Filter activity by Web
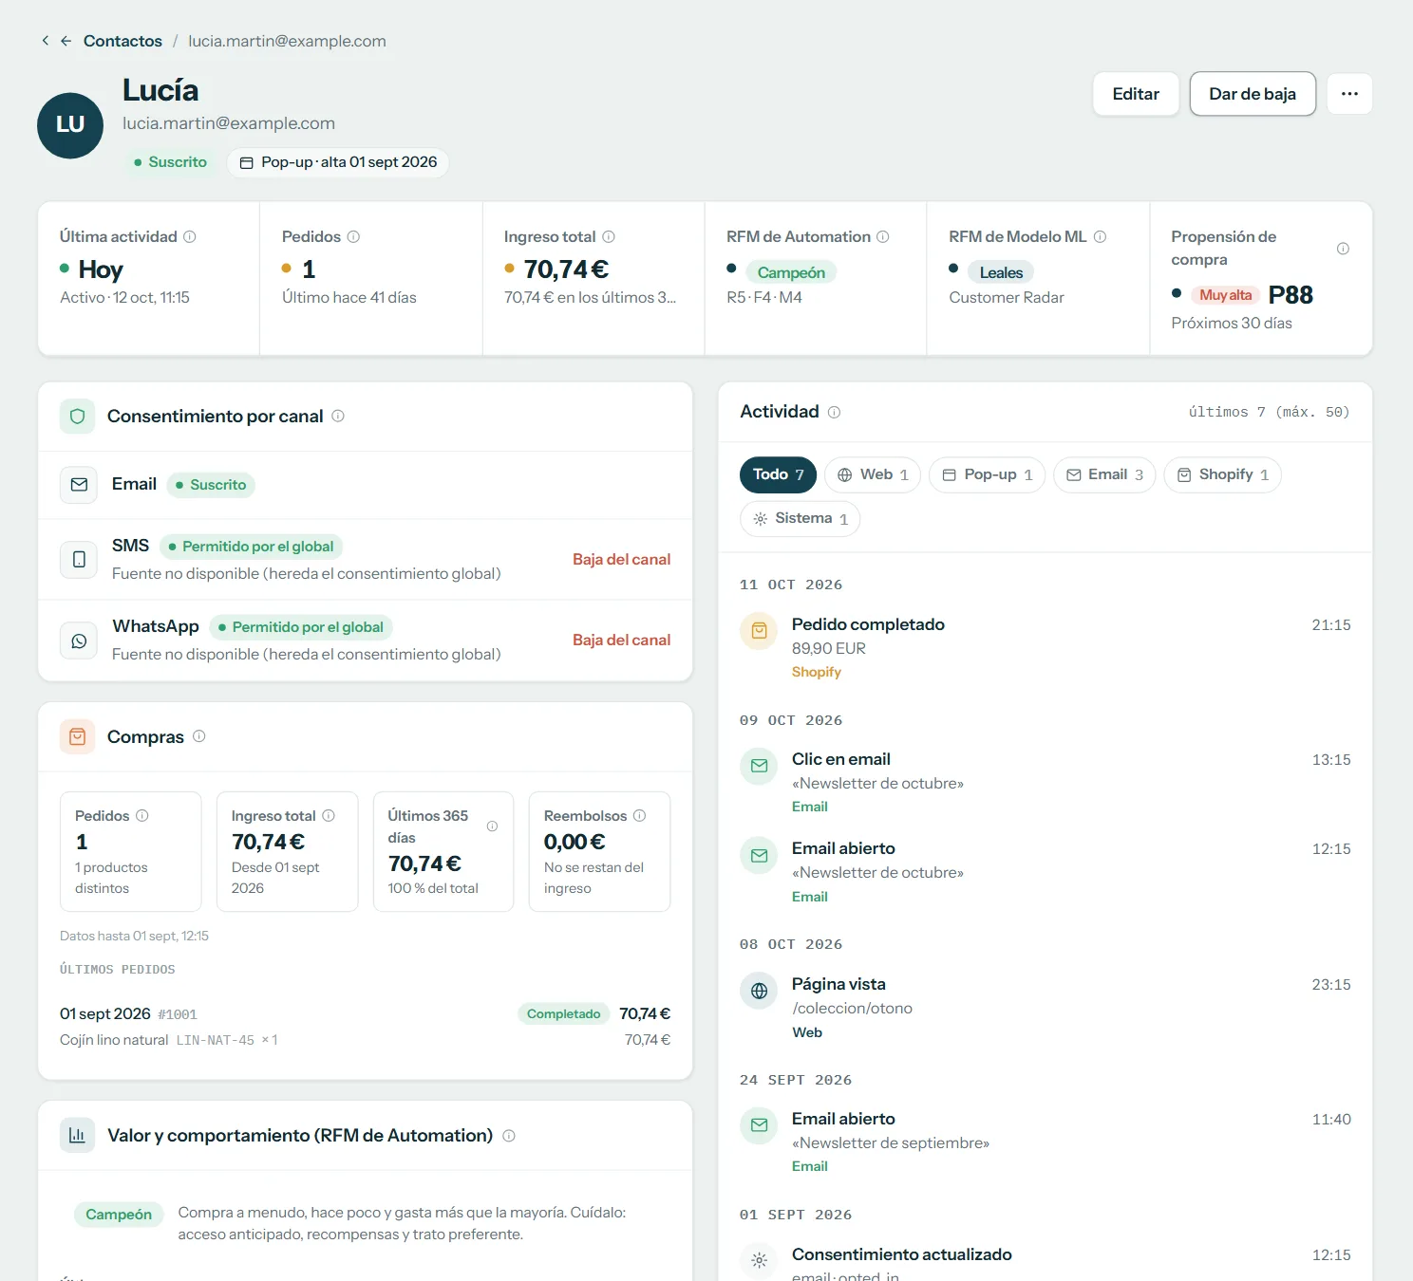Image resolution: width=1413 pixels, height=1281 pixels. click(x=873, y=474)
